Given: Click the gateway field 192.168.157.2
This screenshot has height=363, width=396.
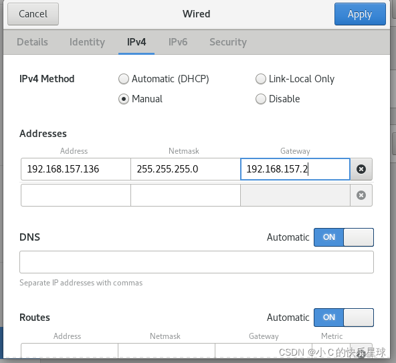Looking at the screenshot, I should [295, 169].
